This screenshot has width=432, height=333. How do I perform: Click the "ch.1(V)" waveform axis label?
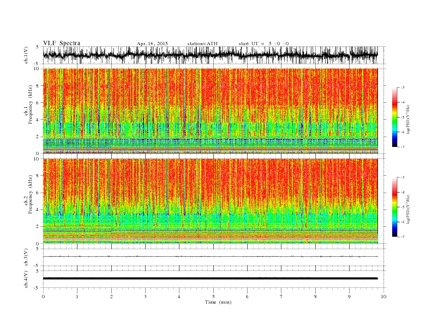pos(26,55)
